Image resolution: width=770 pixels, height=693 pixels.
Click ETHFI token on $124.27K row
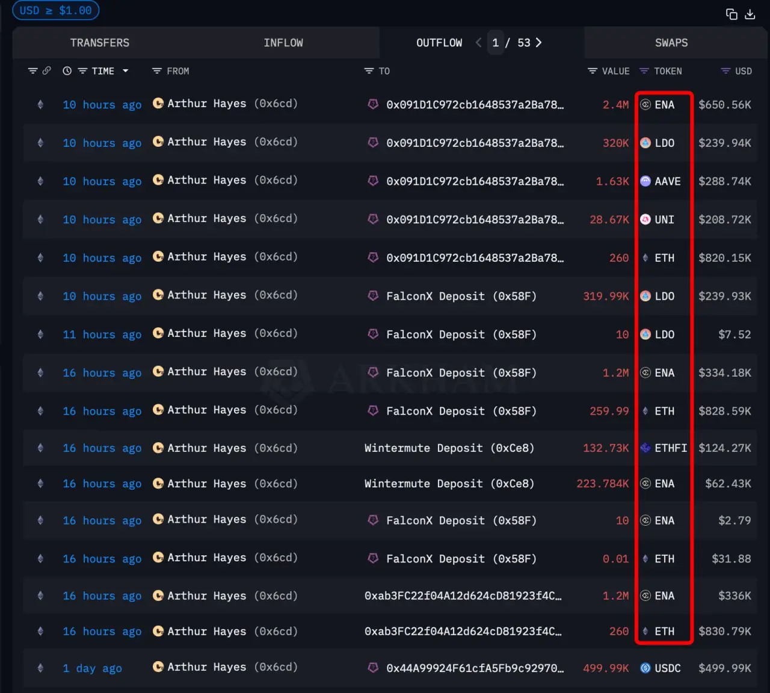664,448
